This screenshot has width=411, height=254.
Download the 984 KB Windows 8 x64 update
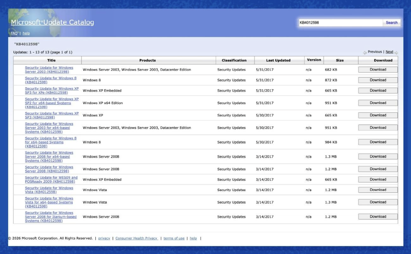pyautogui.click(x=378, y=142)
